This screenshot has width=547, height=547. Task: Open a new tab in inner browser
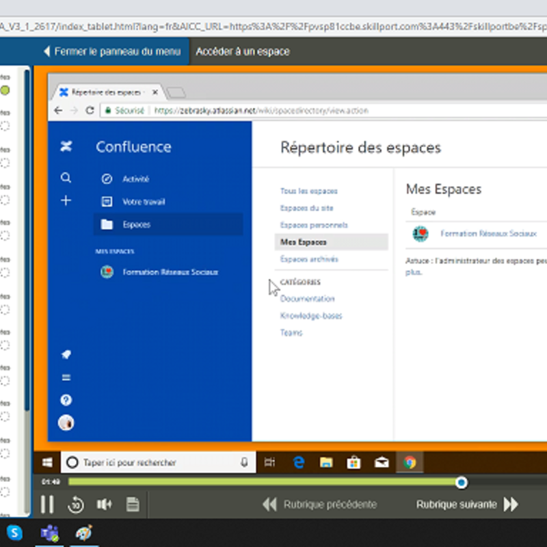(x=176, y=93)
